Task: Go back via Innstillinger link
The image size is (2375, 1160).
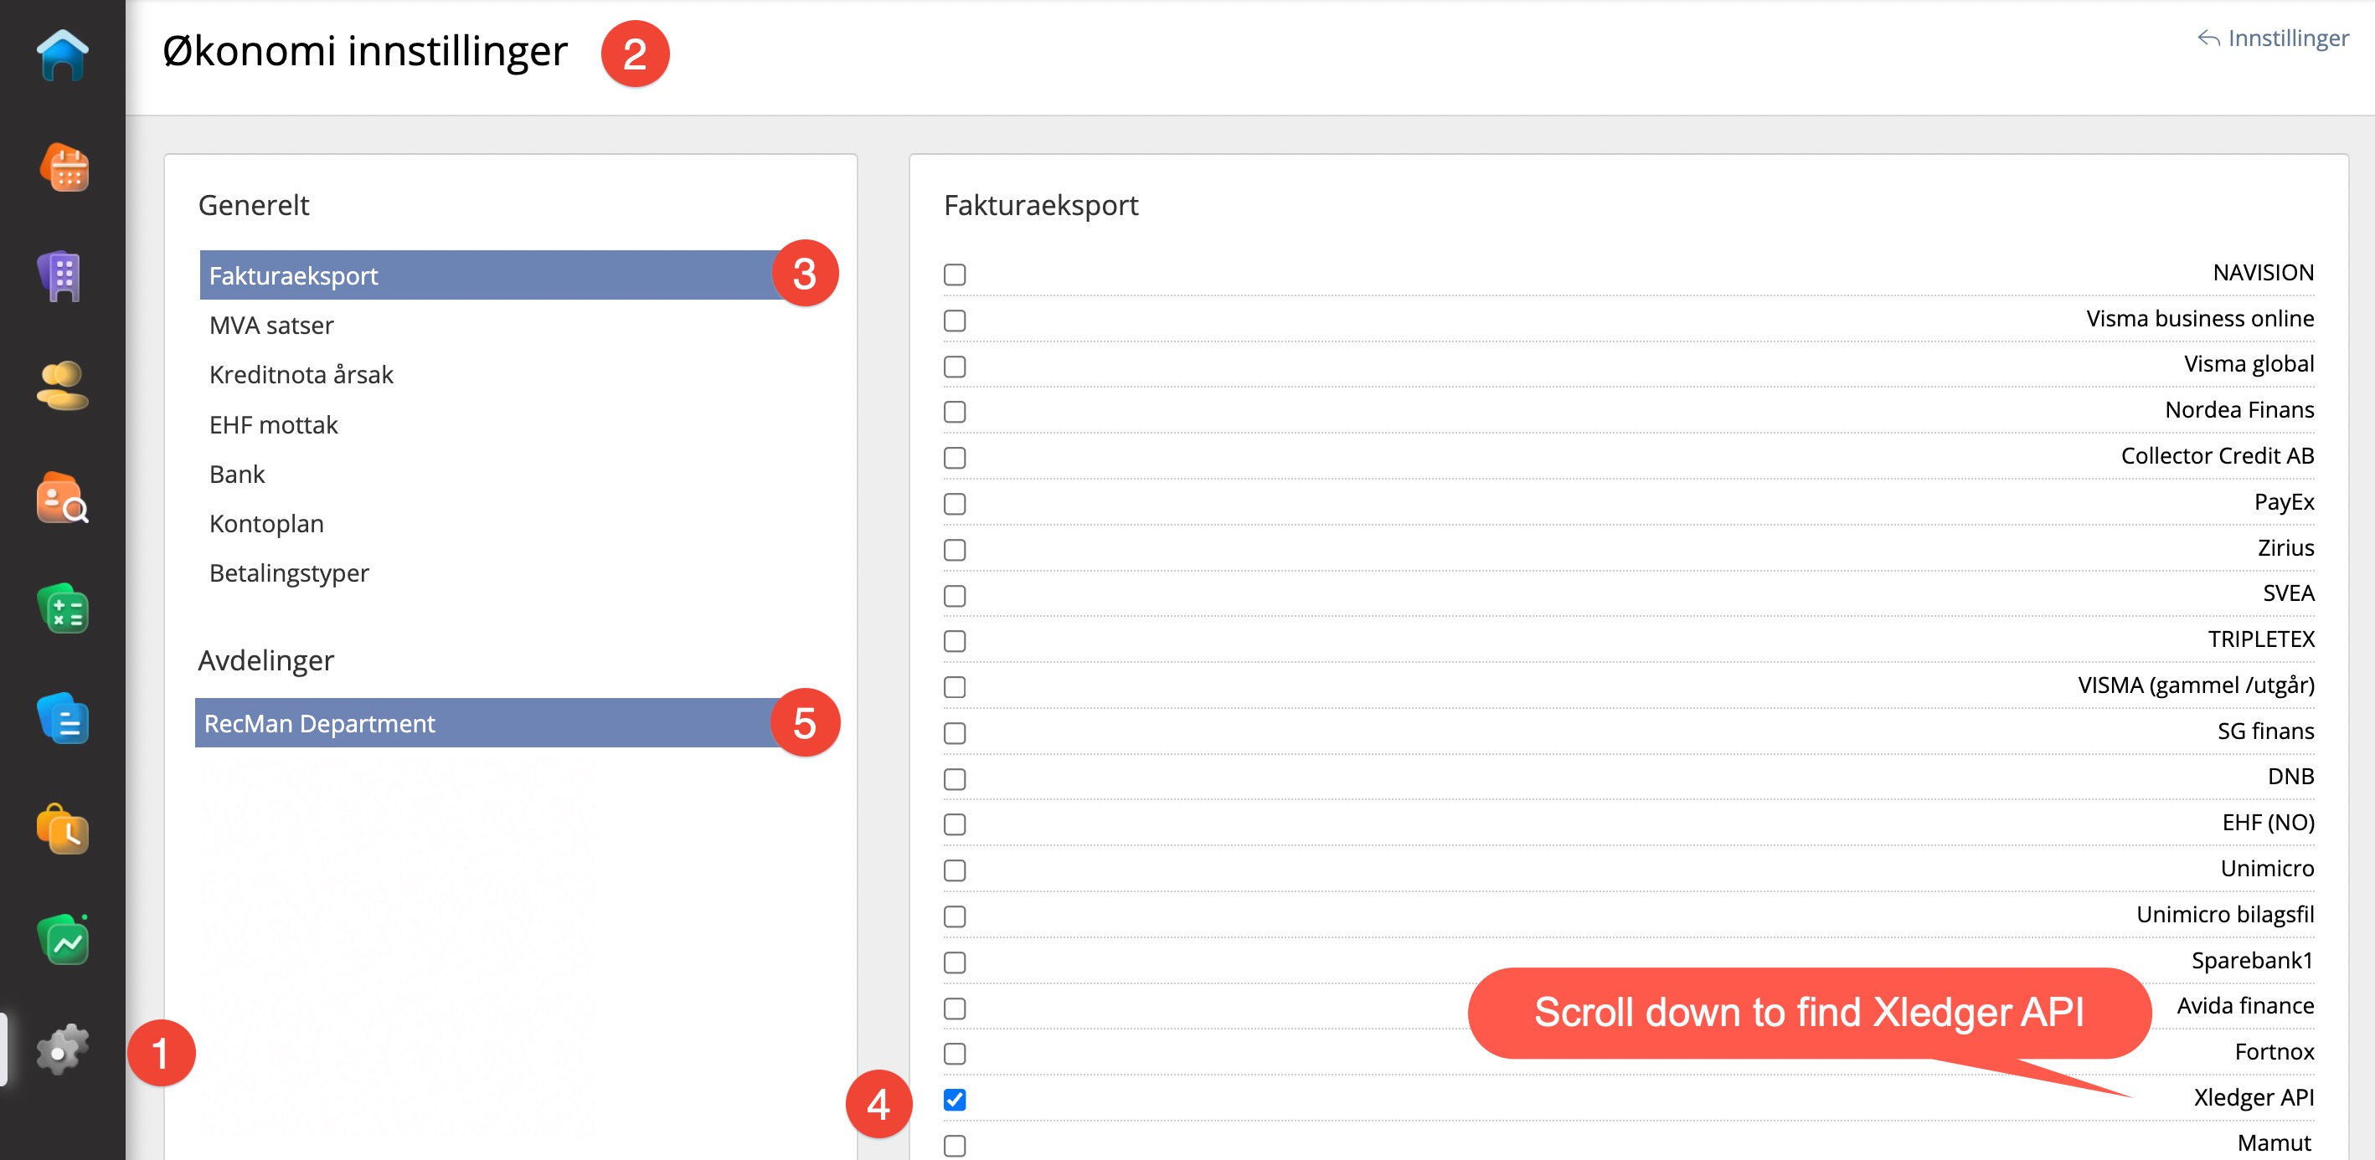Action: [2273, 38]
